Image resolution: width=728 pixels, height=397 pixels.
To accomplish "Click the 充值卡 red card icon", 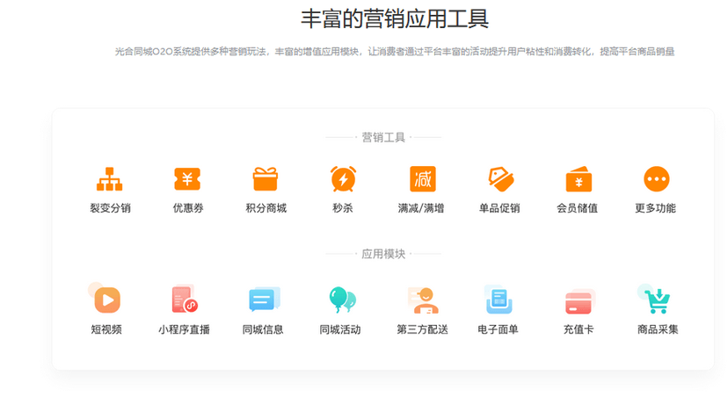I will [x=579, y=301].
